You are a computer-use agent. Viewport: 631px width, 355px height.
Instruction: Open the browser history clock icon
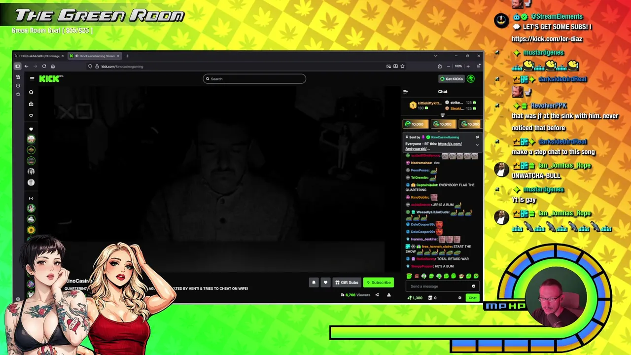18,85
